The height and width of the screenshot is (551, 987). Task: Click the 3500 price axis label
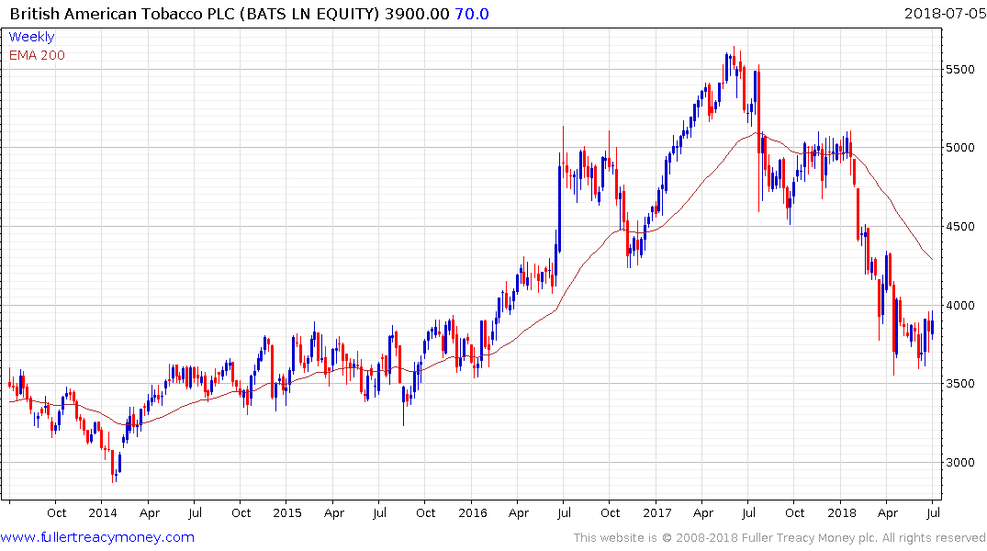click(960, 384)
